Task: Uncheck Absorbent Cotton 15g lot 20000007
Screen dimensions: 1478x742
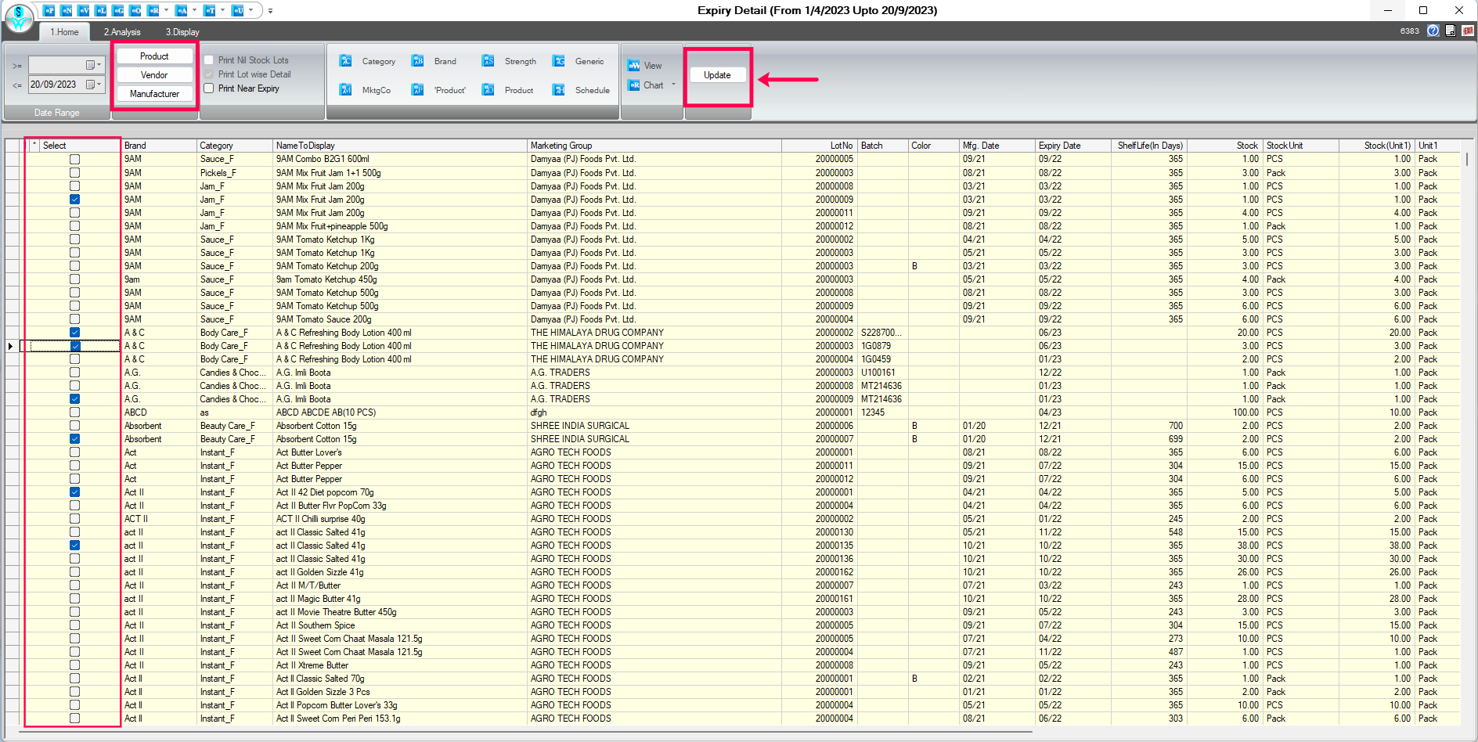Action: [x=74, y=439]
